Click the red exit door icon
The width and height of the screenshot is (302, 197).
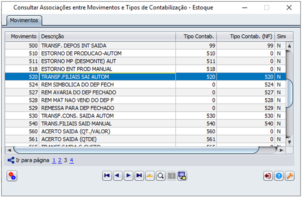tap(268, 176)
